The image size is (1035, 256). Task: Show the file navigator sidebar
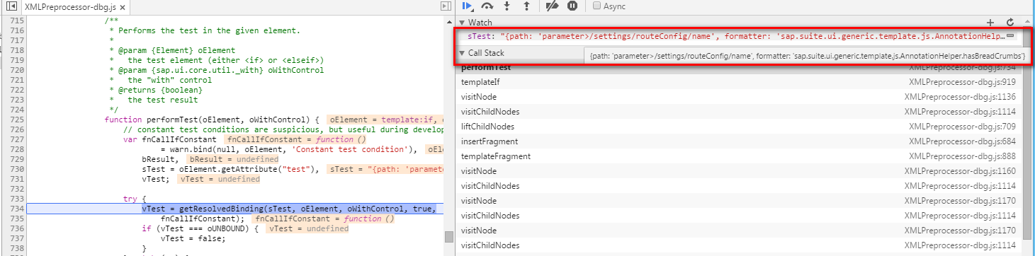click(11, 6)
